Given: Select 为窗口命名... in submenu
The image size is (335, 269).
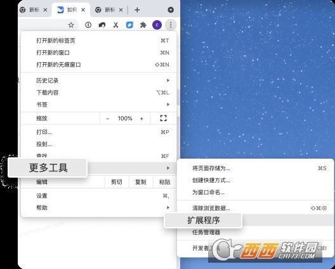Looking at the screenshot, I should click(256, 192).
